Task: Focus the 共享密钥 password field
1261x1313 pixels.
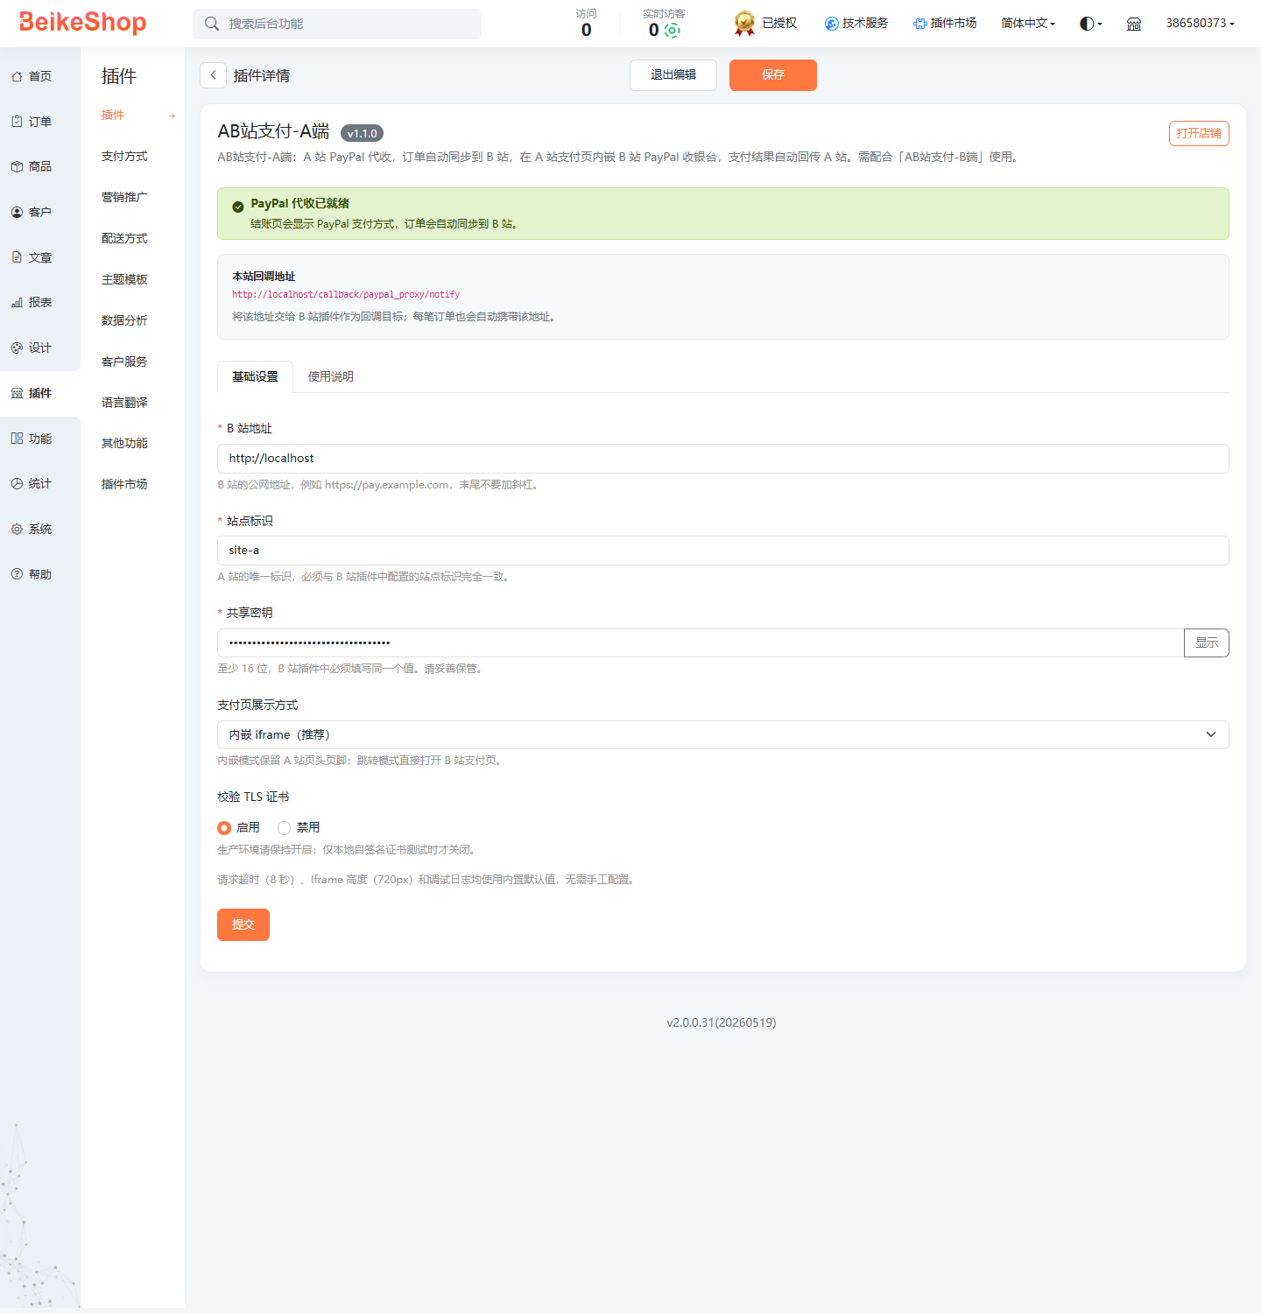Action: pyautogui.click(x=701, y=642)
